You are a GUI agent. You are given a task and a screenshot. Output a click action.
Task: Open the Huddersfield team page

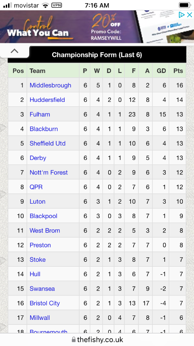47,100
